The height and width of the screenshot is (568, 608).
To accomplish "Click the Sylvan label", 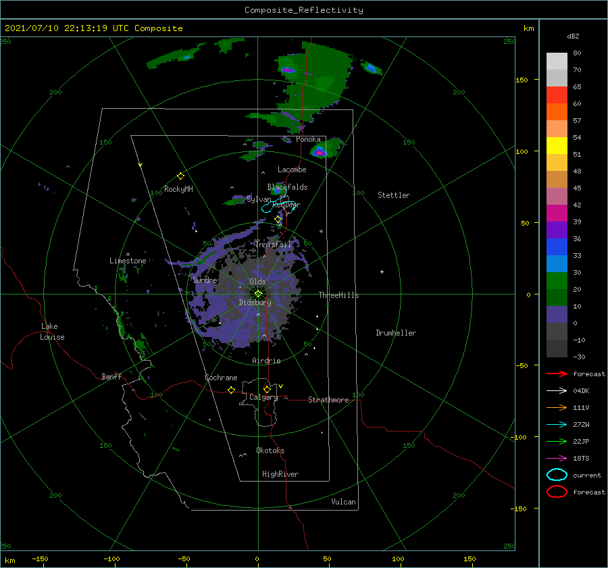I will coord(259,199).
